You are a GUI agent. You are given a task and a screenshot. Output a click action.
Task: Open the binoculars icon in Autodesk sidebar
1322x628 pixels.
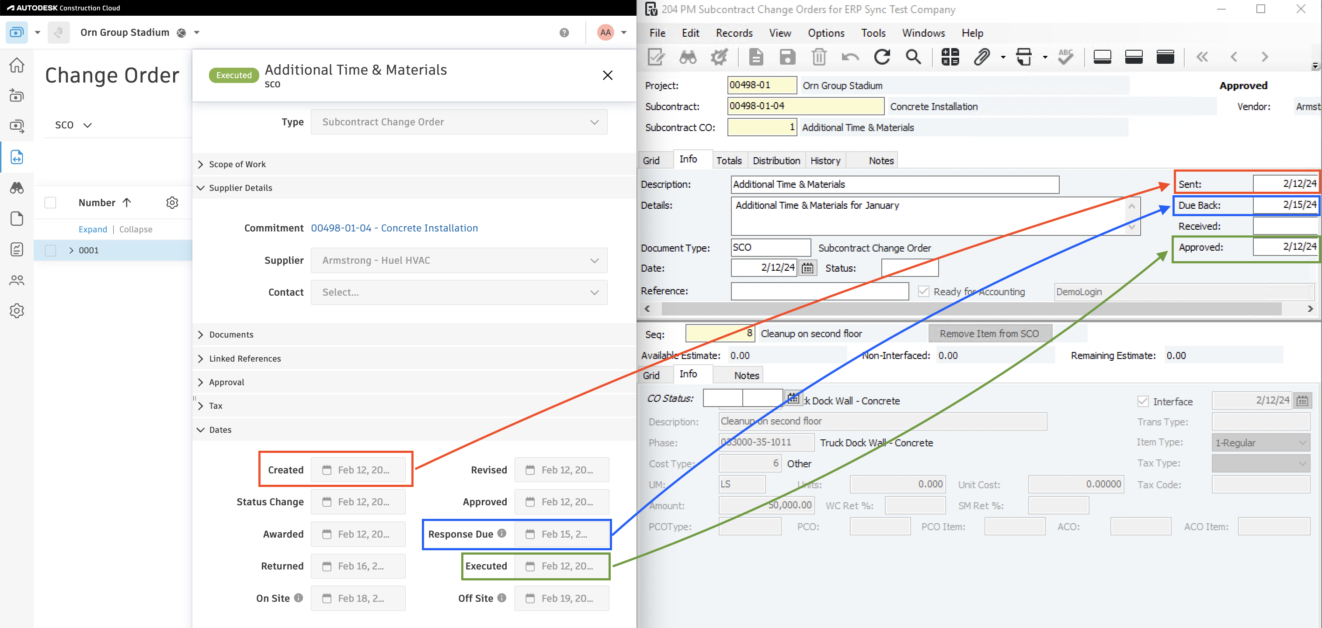click(17, 188)
